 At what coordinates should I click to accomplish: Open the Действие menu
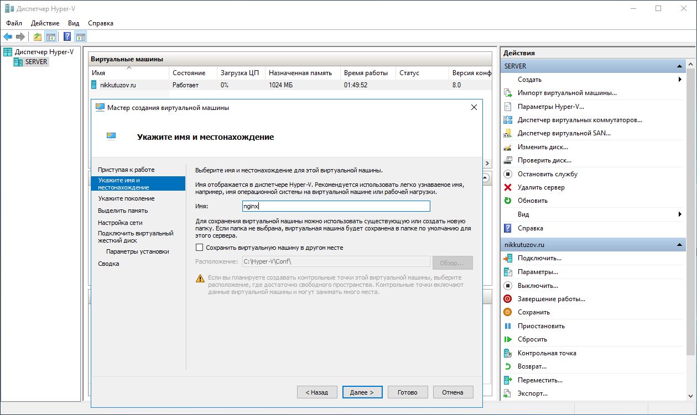click(x=45, y=23)
